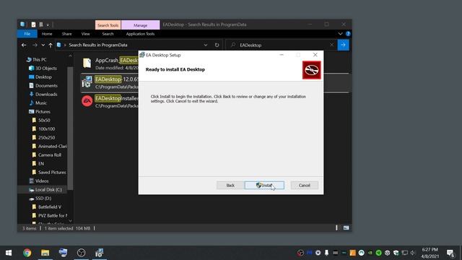Select the Search ribbon tab

coord(108,34)
